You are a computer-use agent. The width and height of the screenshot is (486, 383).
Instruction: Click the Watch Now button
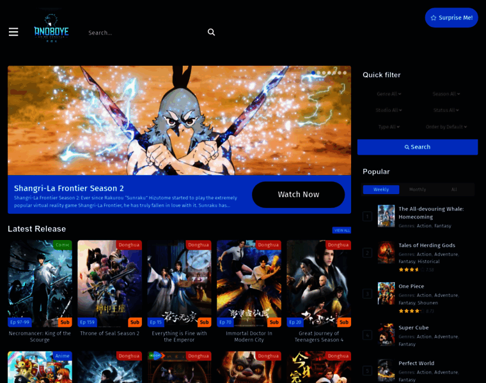[298, 195]
